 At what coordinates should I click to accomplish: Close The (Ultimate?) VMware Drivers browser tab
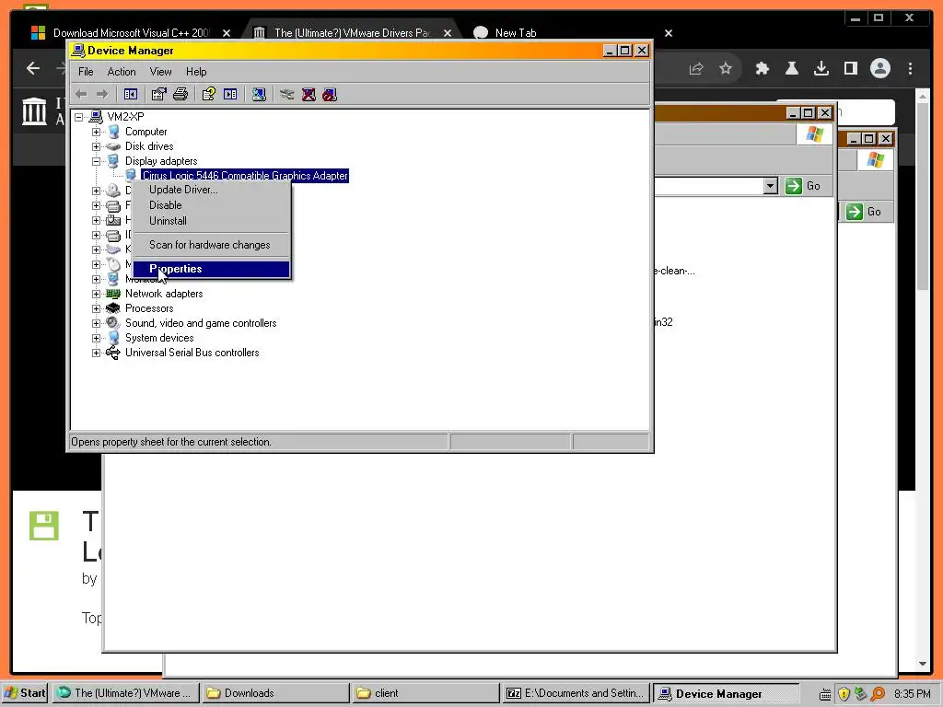click(x=448, y=33)
